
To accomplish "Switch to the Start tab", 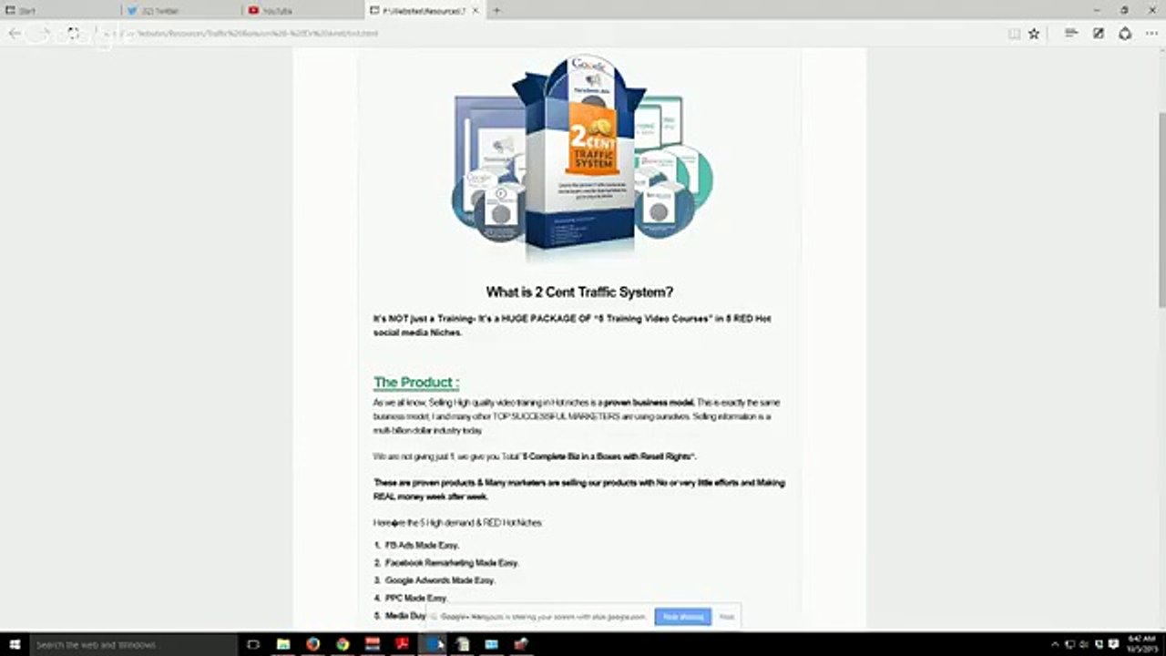I will (x=60, y=11).
